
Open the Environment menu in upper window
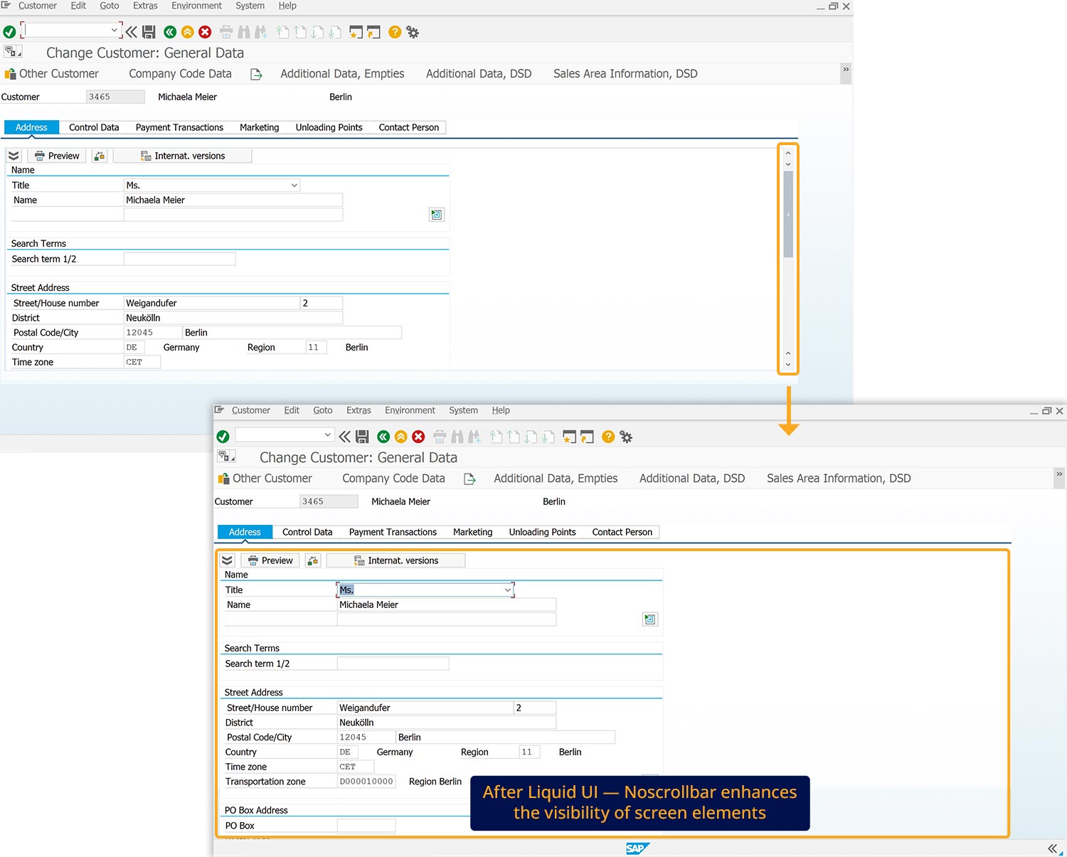196,6
